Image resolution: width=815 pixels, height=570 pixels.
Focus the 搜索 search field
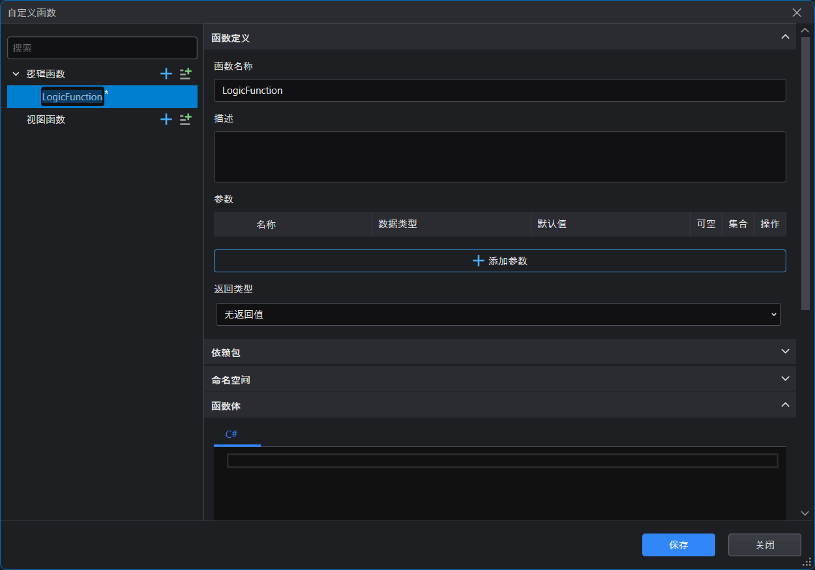tap(102, 48)
